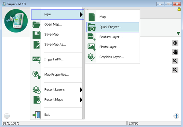The height and width of the screenshot is (127, 183).
Task: Maximize the SuperPad 10 window
Action: [168, 4]
